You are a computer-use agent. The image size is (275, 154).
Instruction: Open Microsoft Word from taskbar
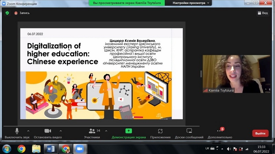click(51, 149)
